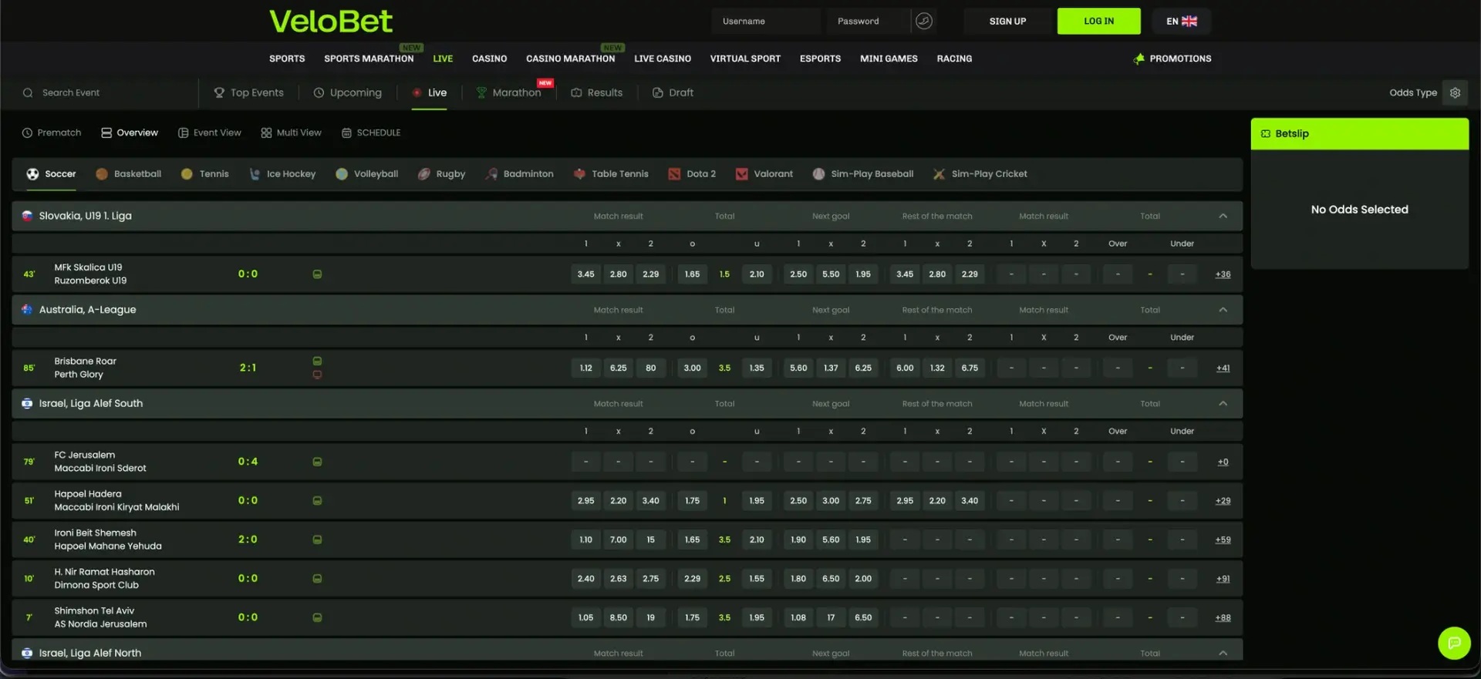Click the password visibility icon in login
The height and width of the screenshot is (679, 1481).
(923, 21)
